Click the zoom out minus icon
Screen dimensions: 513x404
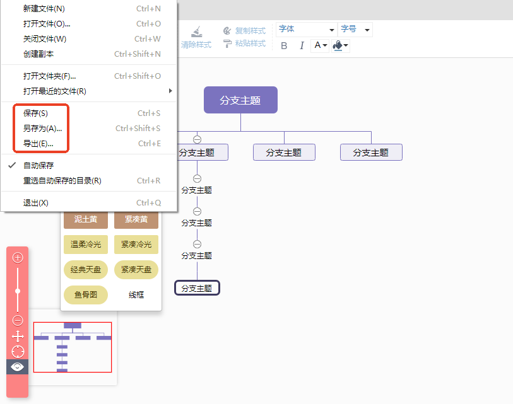[x=18, y=320]
